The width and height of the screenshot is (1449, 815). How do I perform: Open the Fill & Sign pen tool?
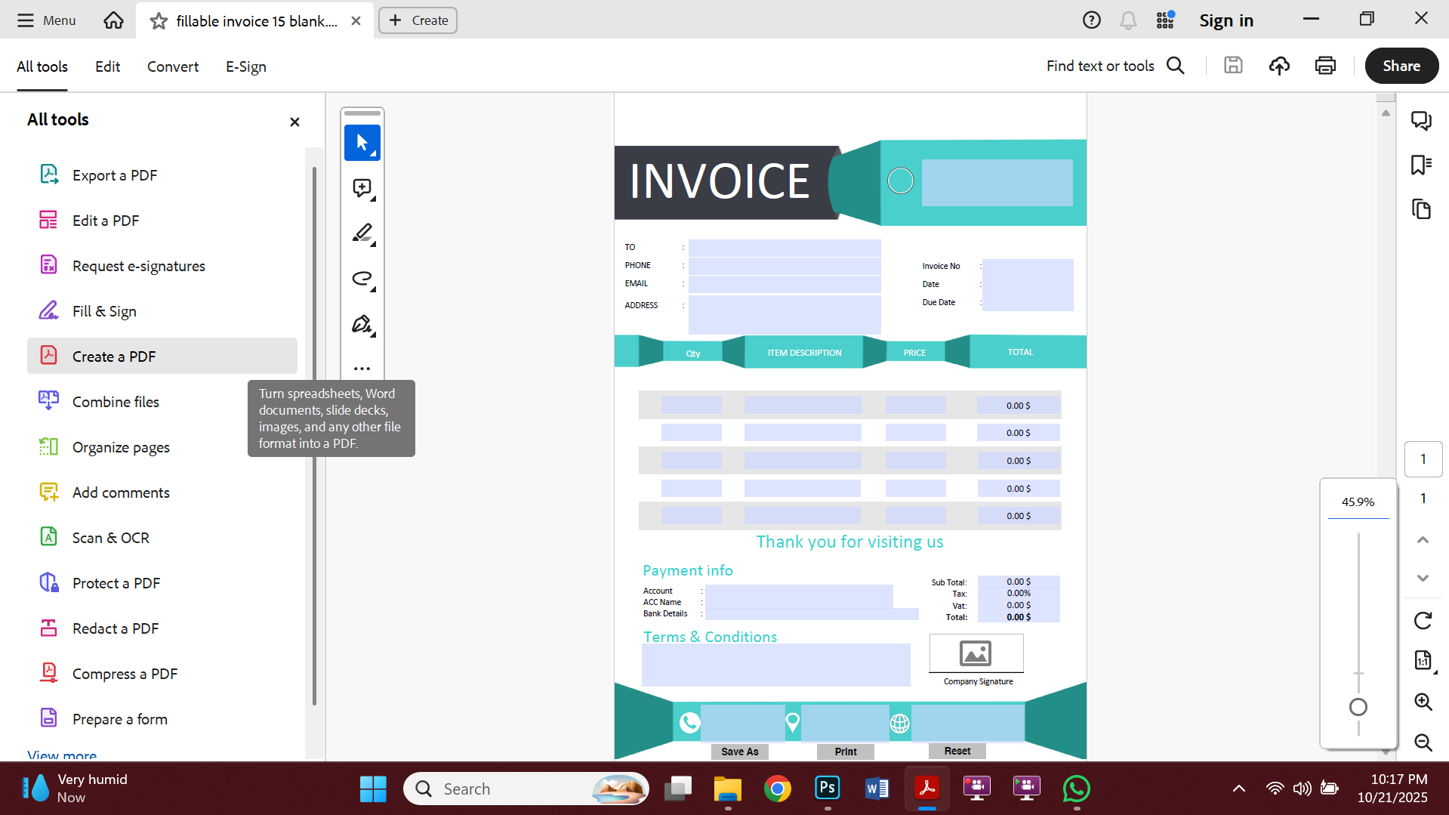click(362, 324)
